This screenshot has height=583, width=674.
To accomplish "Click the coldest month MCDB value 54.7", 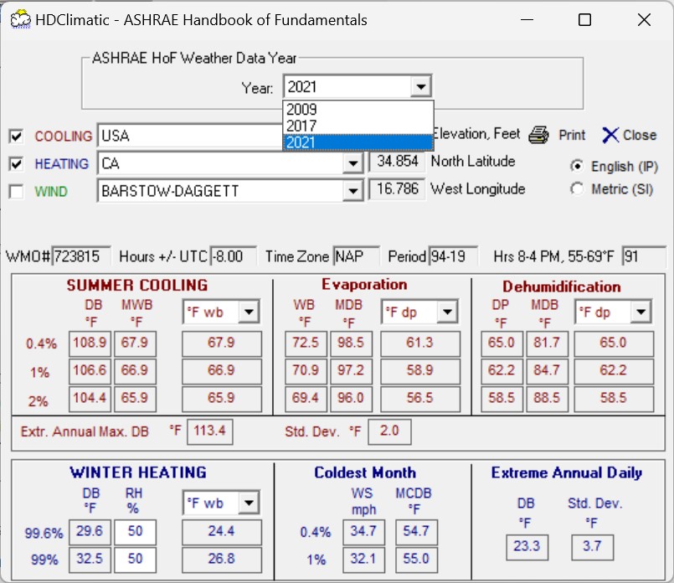I will 416,531.
